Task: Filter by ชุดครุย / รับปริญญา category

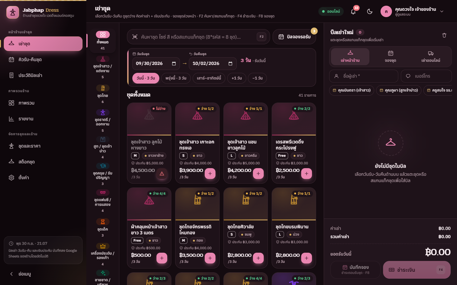Action: [103, 174]
